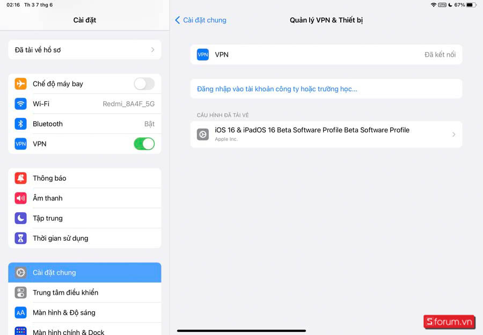Tap the date Th 3 7 thg 6

pos(39,5)
